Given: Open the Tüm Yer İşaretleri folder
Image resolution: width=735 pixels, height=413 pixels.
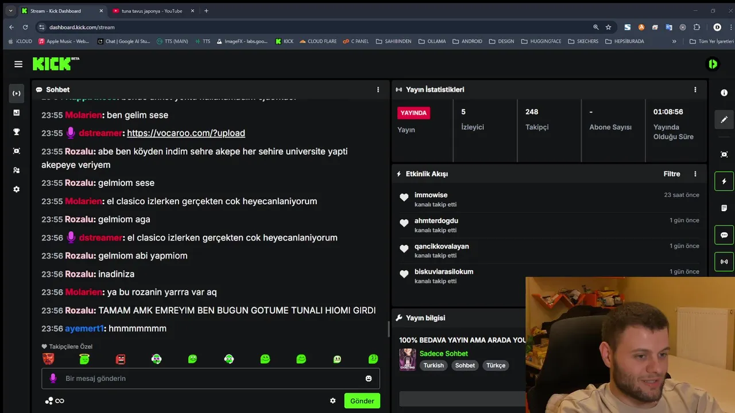Looking at the screenshot, I should pos(711,41).
